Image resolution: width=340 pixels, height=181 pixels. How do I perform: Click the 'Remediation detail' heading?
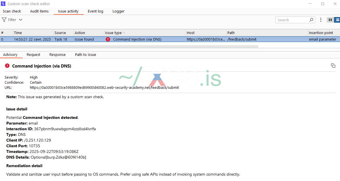pos(24,166)
